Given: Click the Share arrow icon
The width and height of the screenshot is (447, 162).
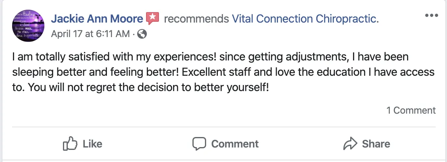Looking at the screenshot, I should (x=349, y=144).
